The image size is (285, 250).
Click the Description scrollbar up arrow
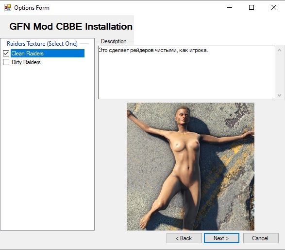point(280,50)
